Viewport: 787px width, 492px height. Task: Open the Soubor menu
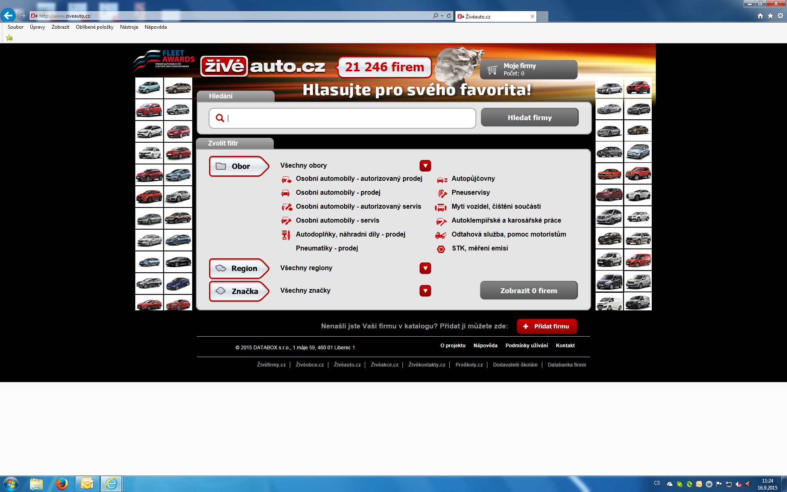pos(16,27)
